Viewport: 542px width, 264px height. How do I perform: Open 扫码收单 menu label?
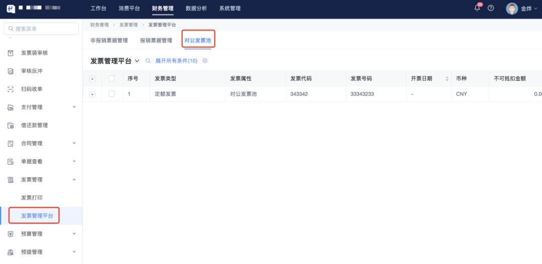32,89
